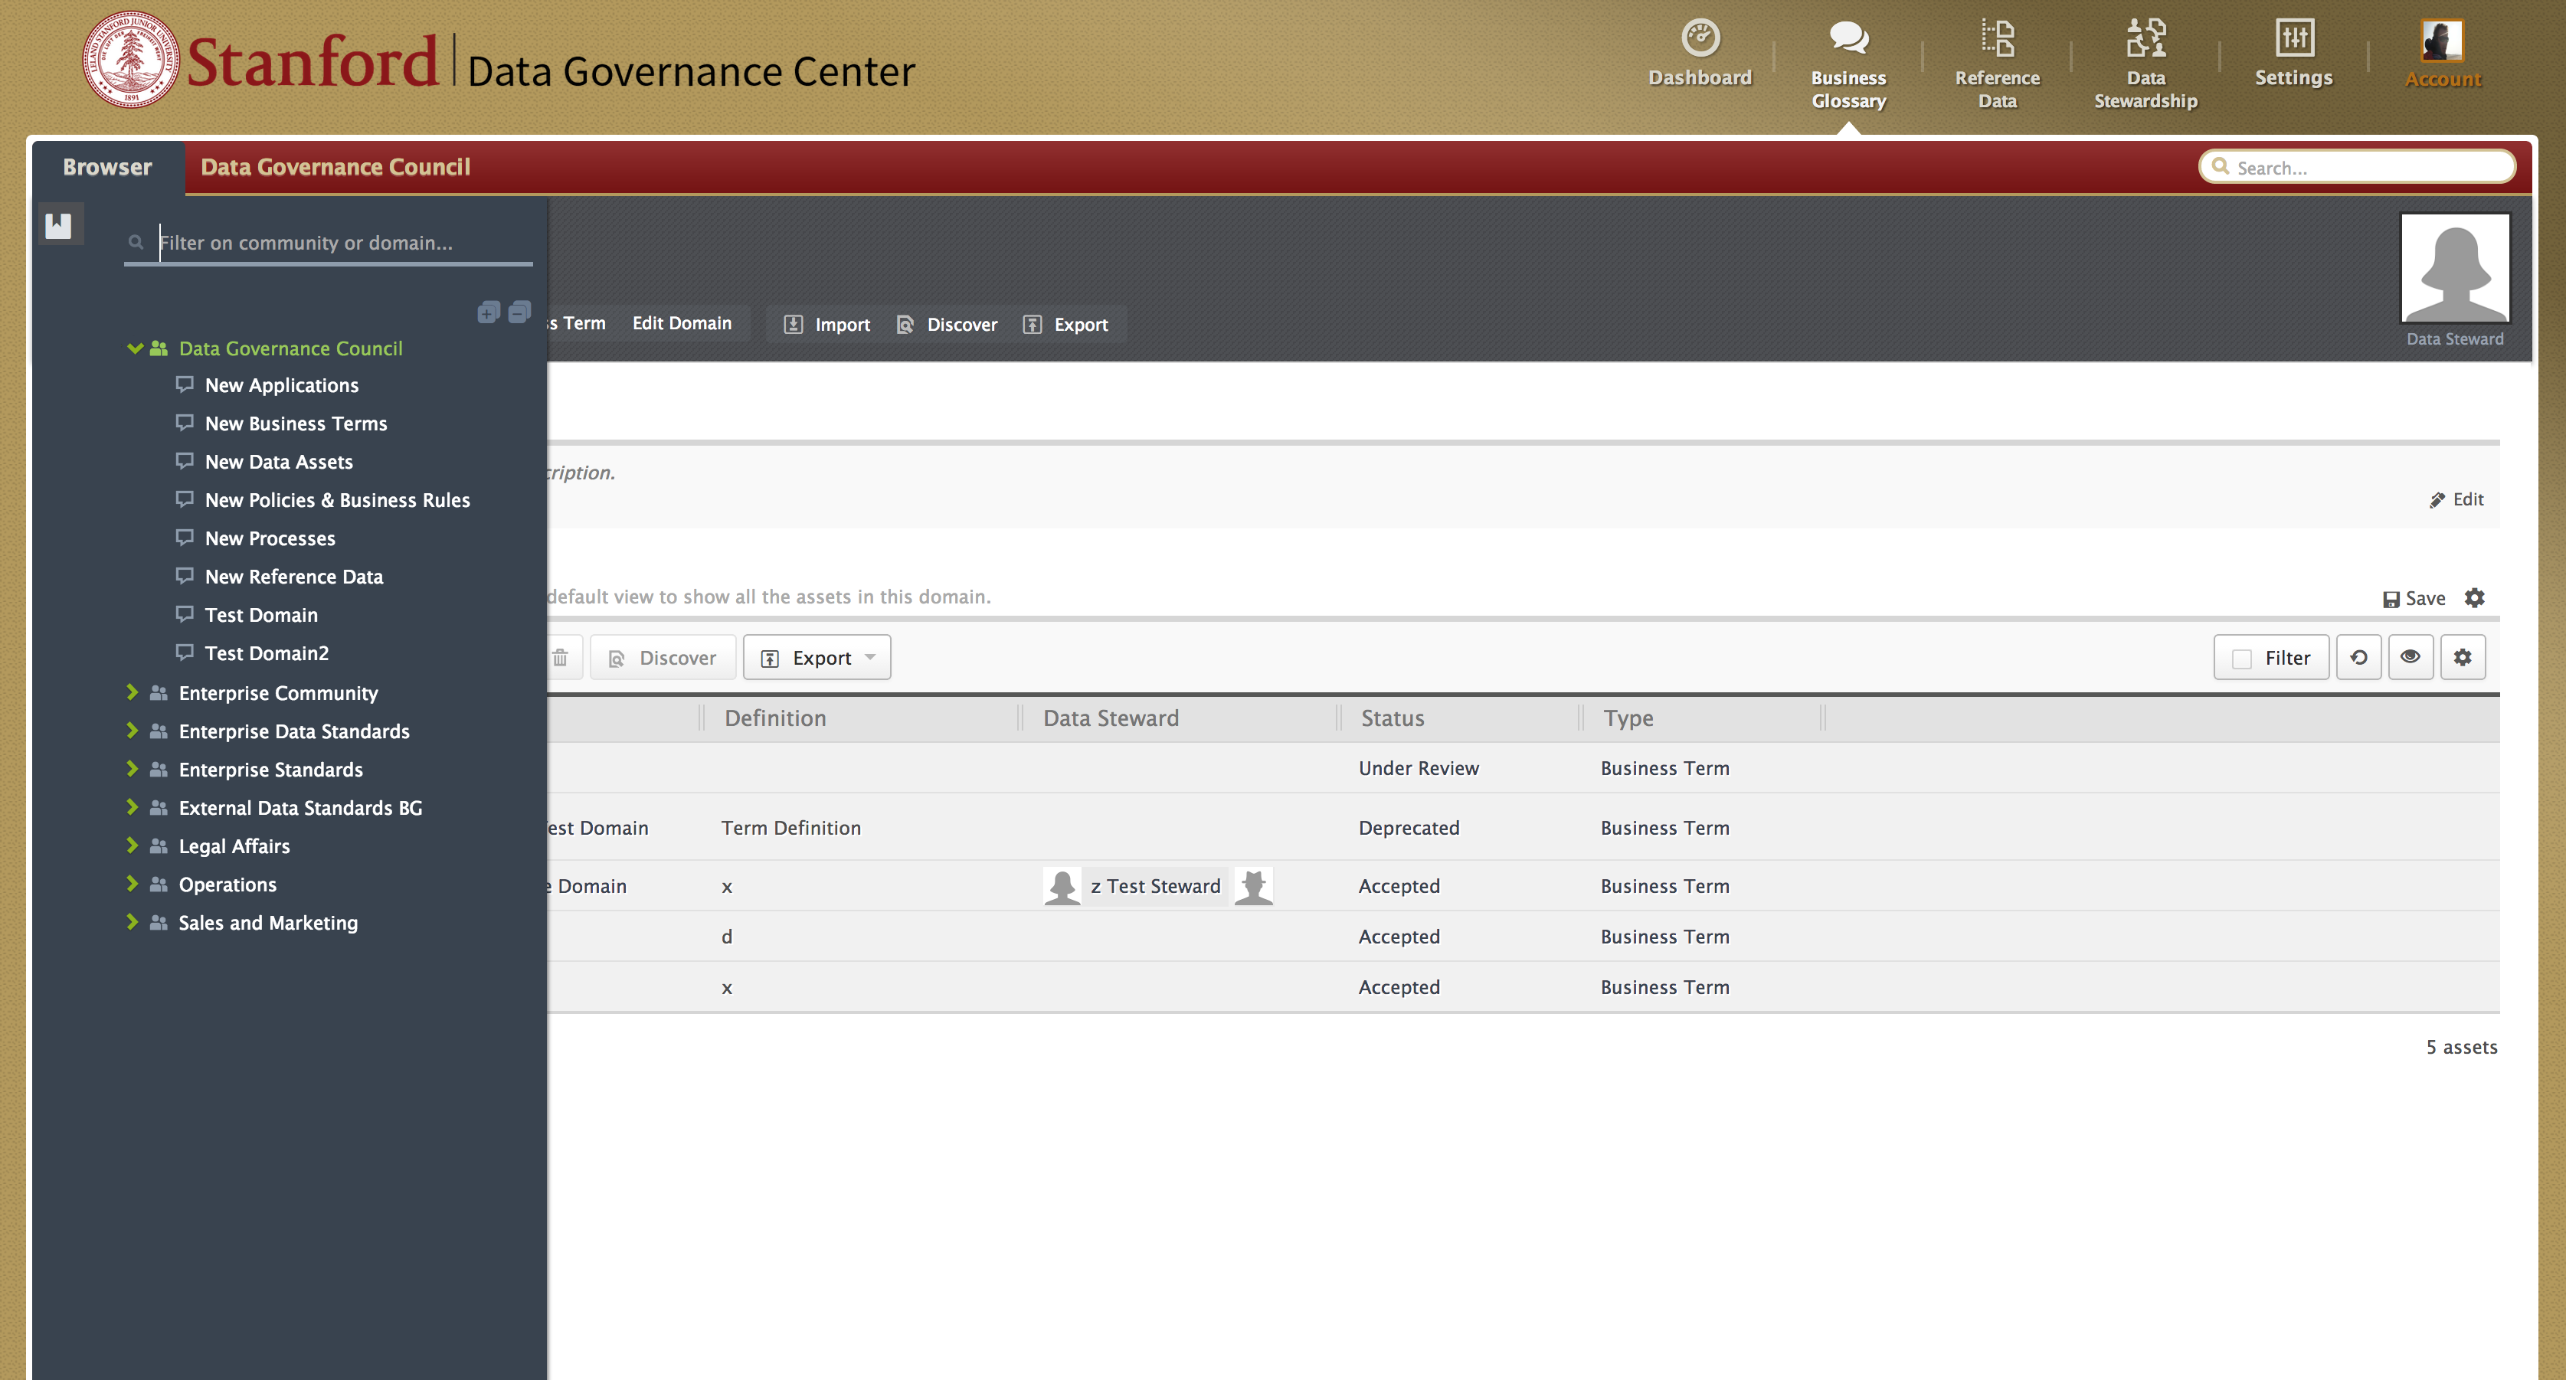The height and width of the screenshot is (1380, 2566).
Task: Expand the Enterprise Community node
Action: [x=133, y=692]
